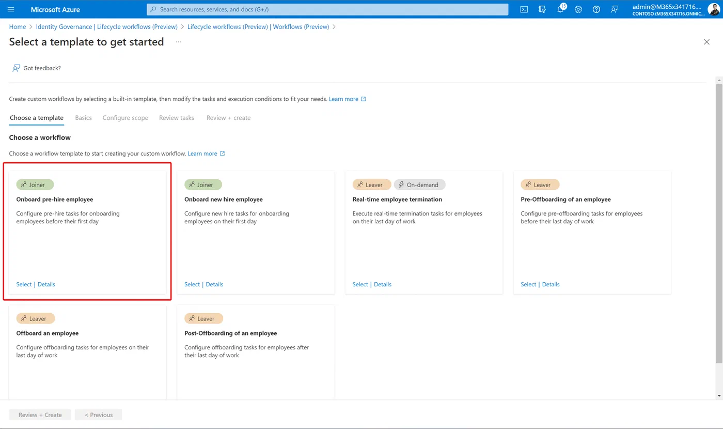Image resolution: width=723 pixels, height=429 pixels.
Task: Open Cloud Shell from the top bar
Action: 524,9
